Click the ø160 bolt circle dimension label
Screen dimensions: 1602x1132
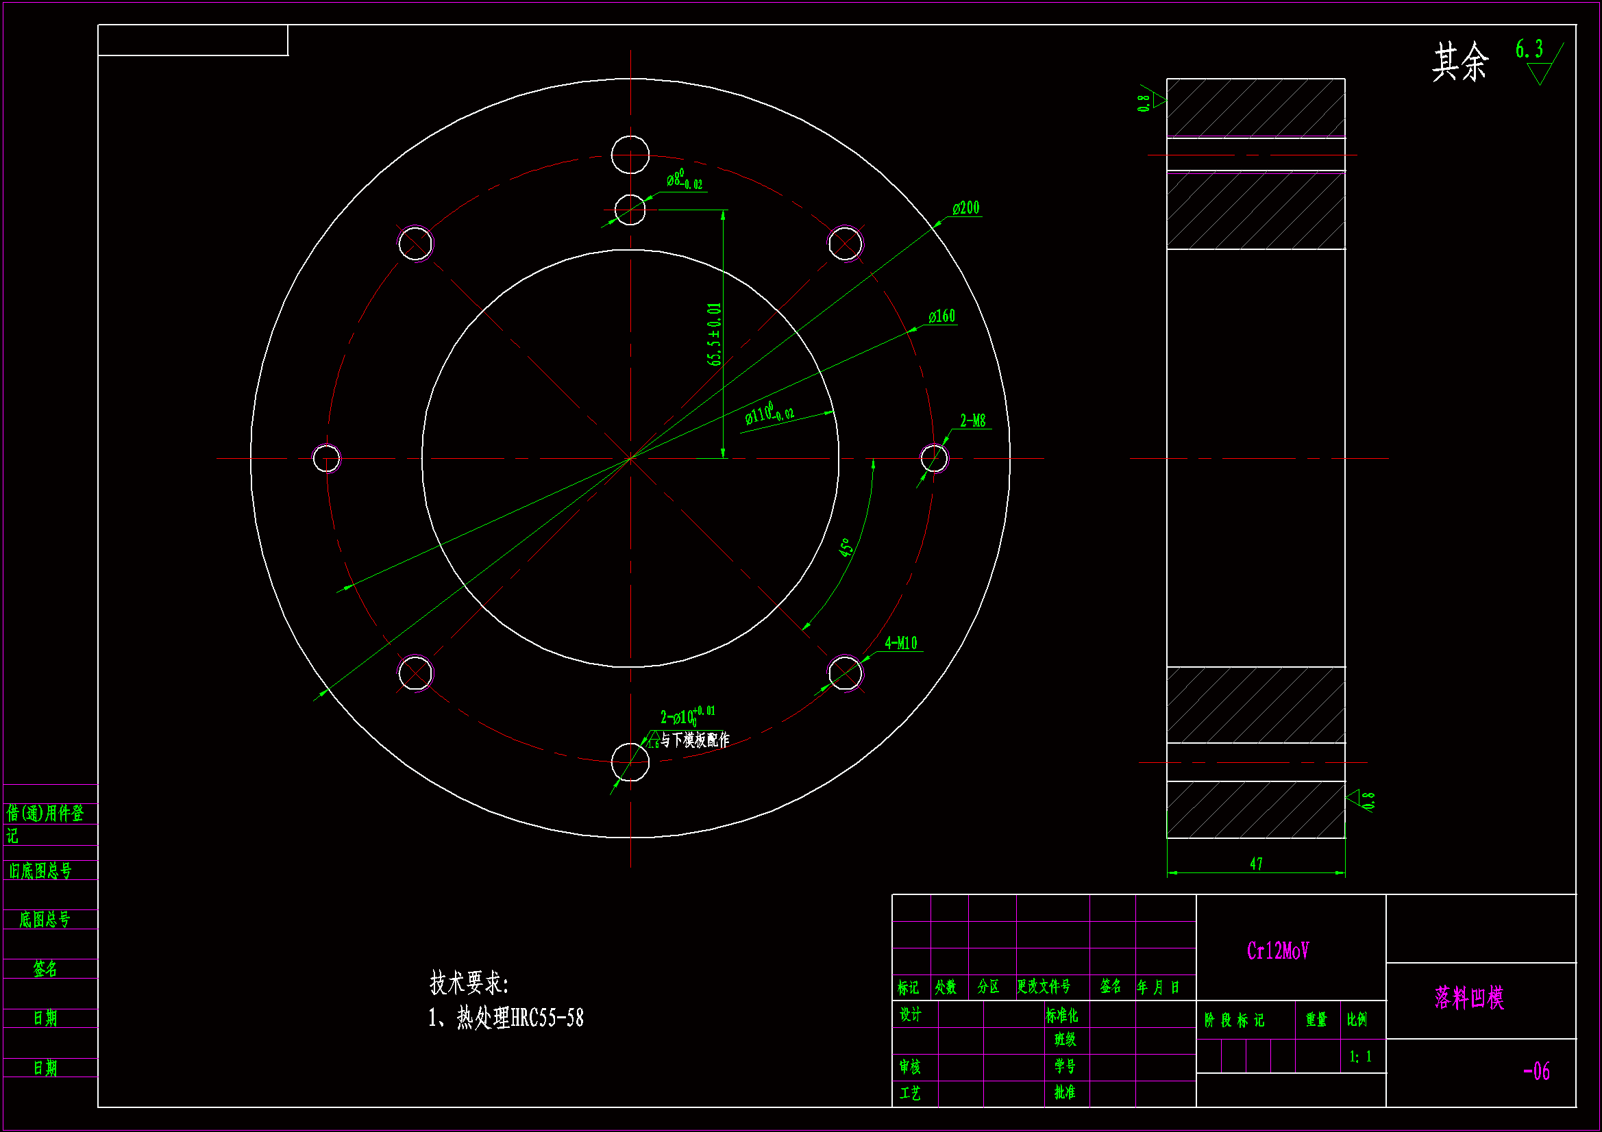point(941,316)
